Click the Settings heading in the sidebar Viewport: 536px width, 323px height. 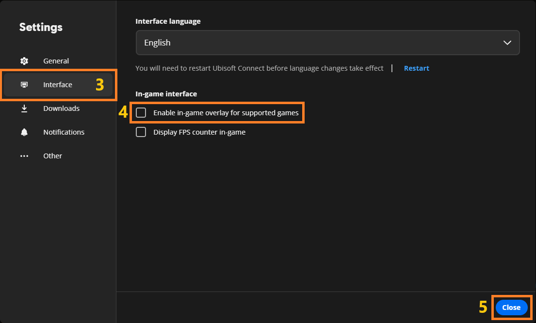tap(41, 27)
